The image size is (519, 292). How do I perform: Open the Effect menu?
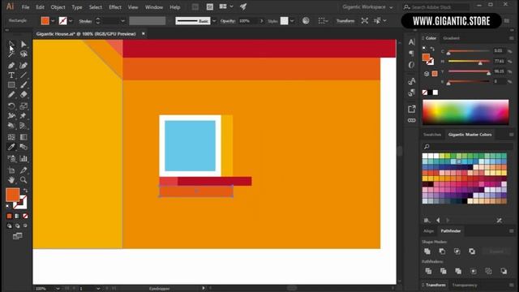(x=115, y=7)
